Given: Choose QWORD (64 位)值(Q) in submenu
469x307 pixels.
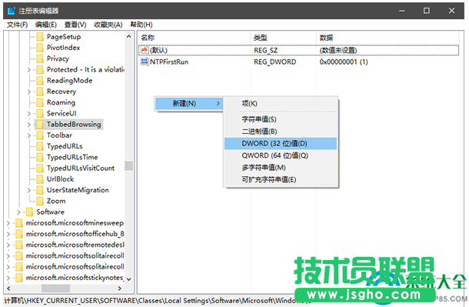Looking at the screenshot, I should pos(281,155).
